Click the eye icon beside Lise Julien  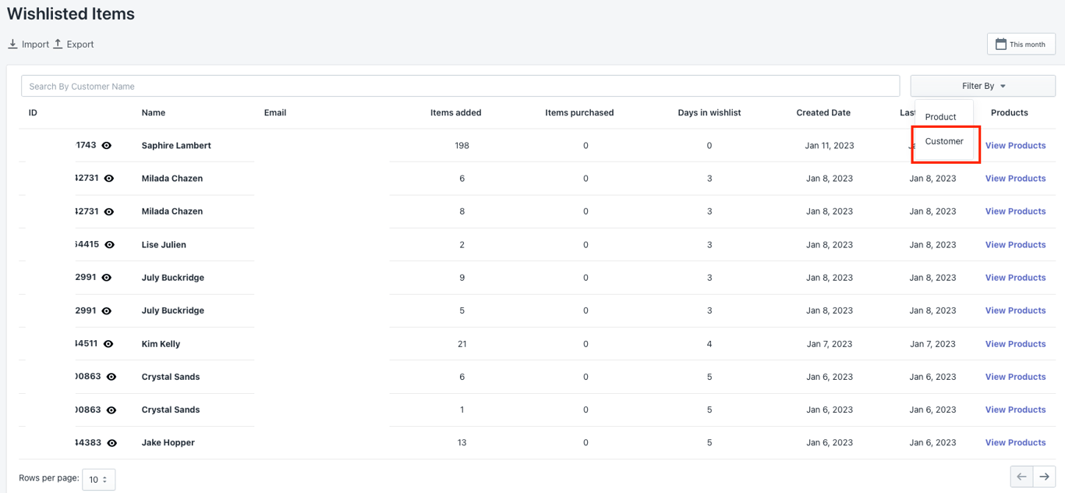(x=109, y=245)
